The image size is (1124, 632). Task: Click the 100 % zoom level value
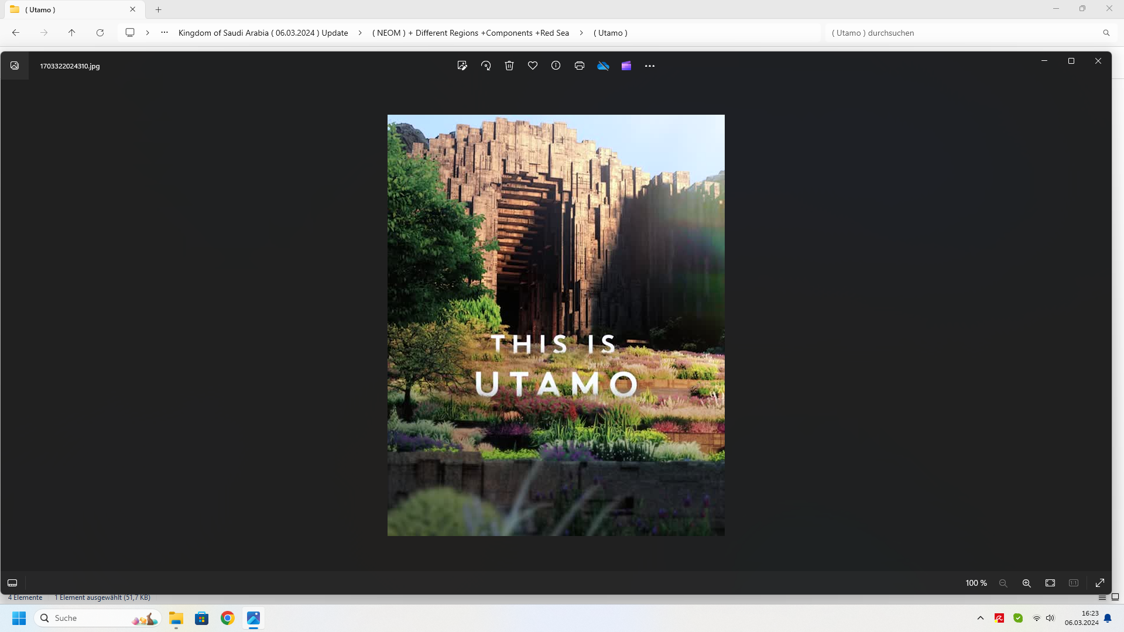976,583
